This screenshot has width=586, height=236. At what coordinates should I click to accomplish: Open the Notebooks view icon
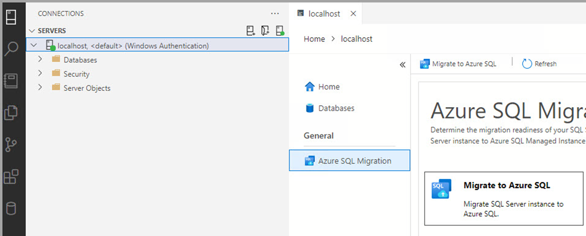click(11, 81)
